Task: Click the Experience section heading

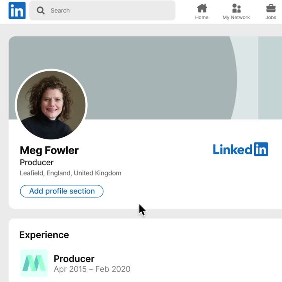Action: [44, 235]
